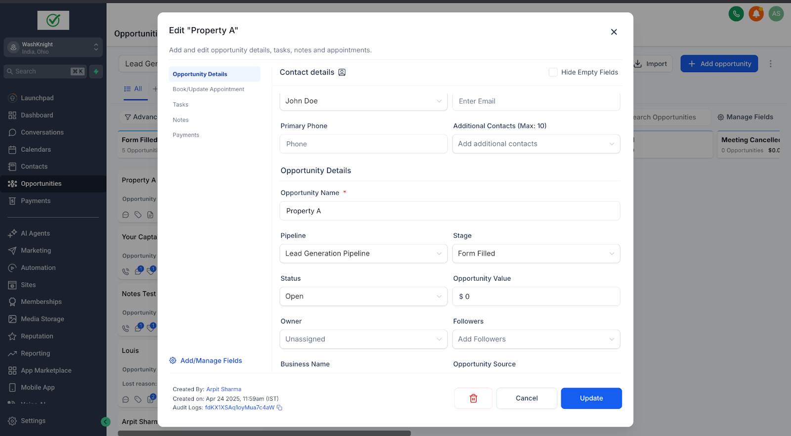Select the Opportunity Details tab

pos(215,74)
